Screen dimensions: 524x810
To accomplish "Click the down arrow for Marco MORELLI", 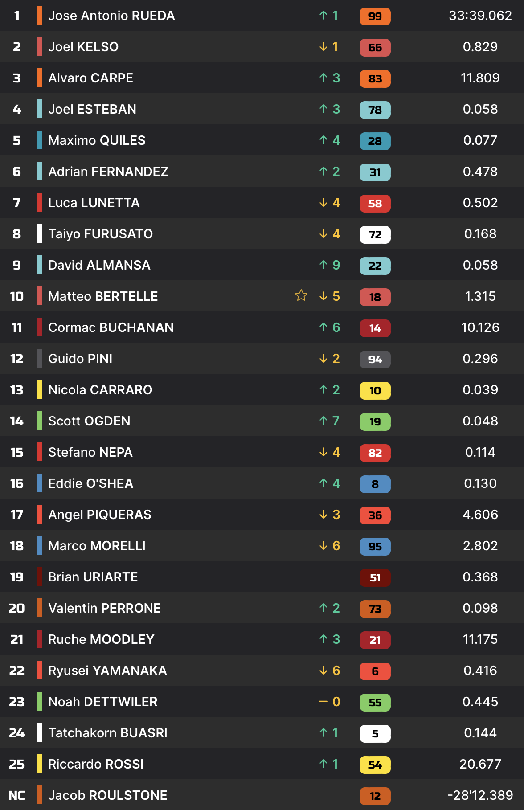I will point(323,546).
